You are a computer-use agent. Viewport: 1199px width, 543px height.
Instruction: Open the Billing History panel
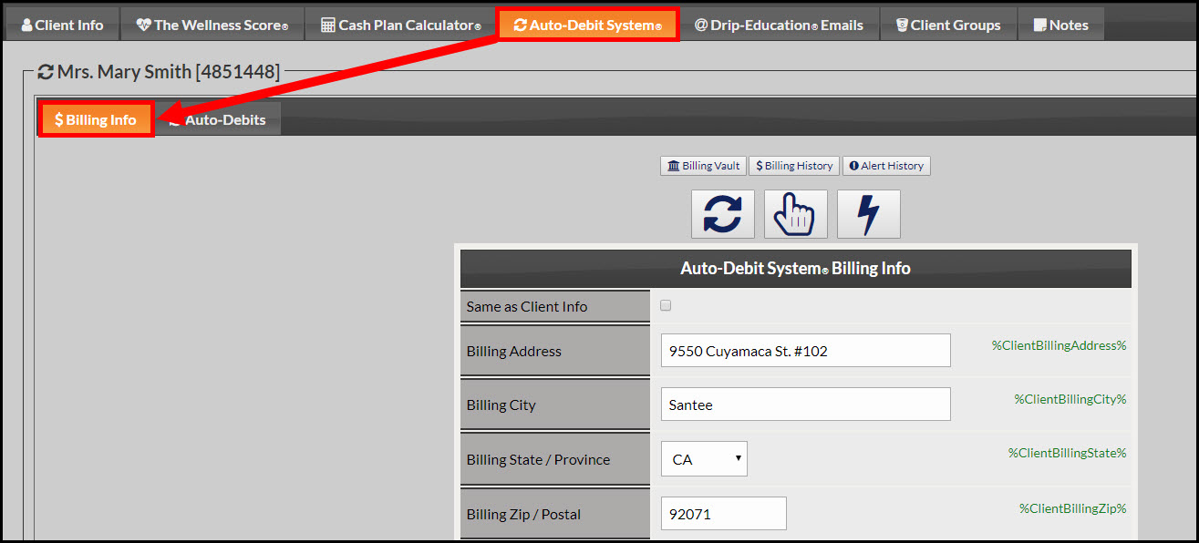click(792, 165)
